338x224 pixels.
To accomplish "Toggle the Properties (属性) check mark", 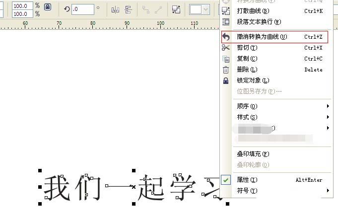I will point(226,180).
